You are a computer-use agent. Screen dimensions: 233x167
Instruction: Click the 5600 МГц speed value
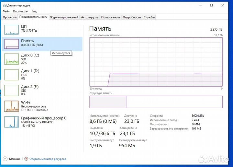[x=198, y=116]
